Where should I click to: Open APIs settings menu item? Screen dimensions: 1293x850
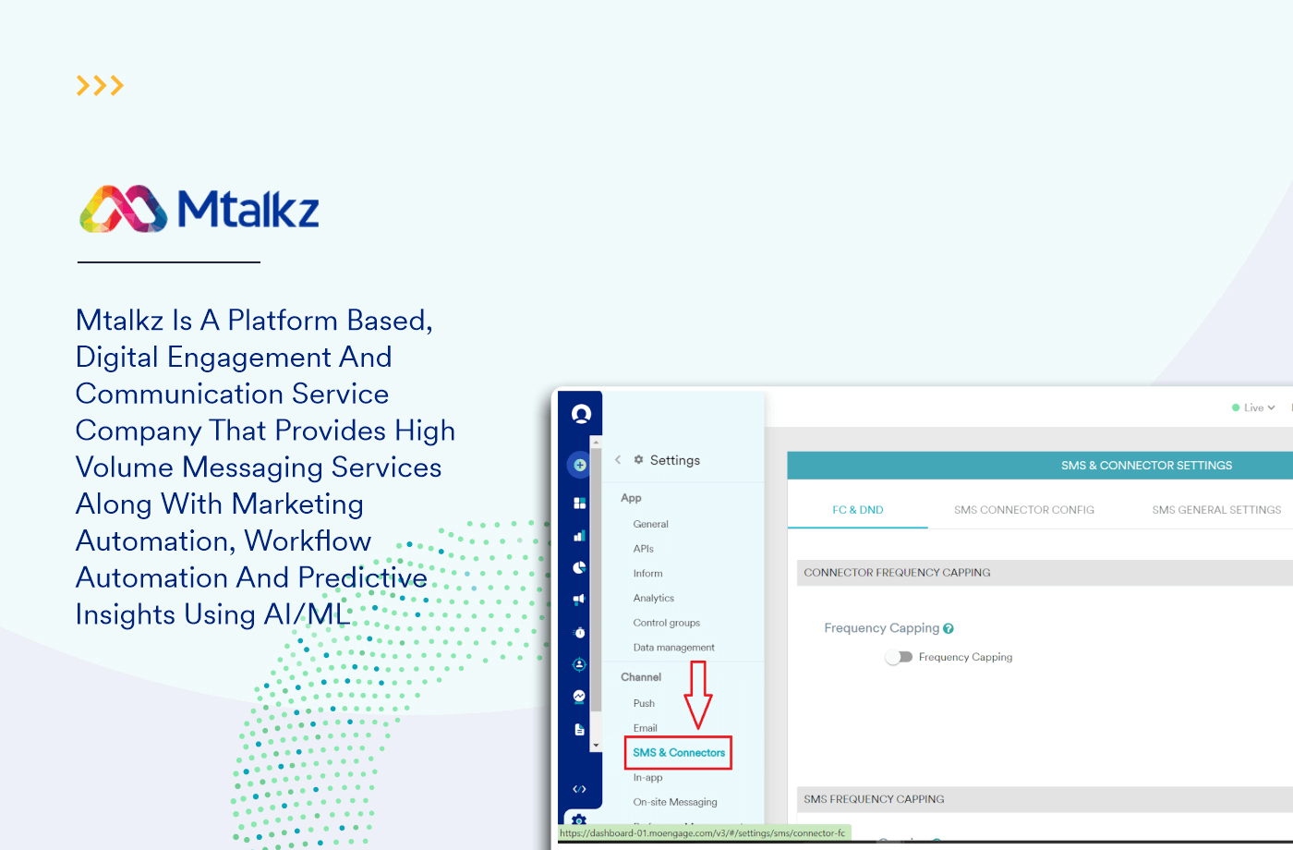pos(644,549)
